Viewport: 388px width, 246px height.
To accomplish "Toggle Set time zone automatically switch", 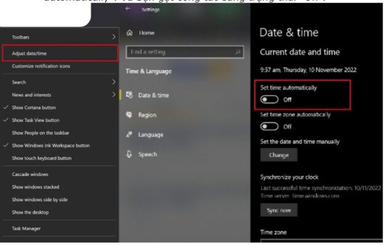I will coord(270,126).
